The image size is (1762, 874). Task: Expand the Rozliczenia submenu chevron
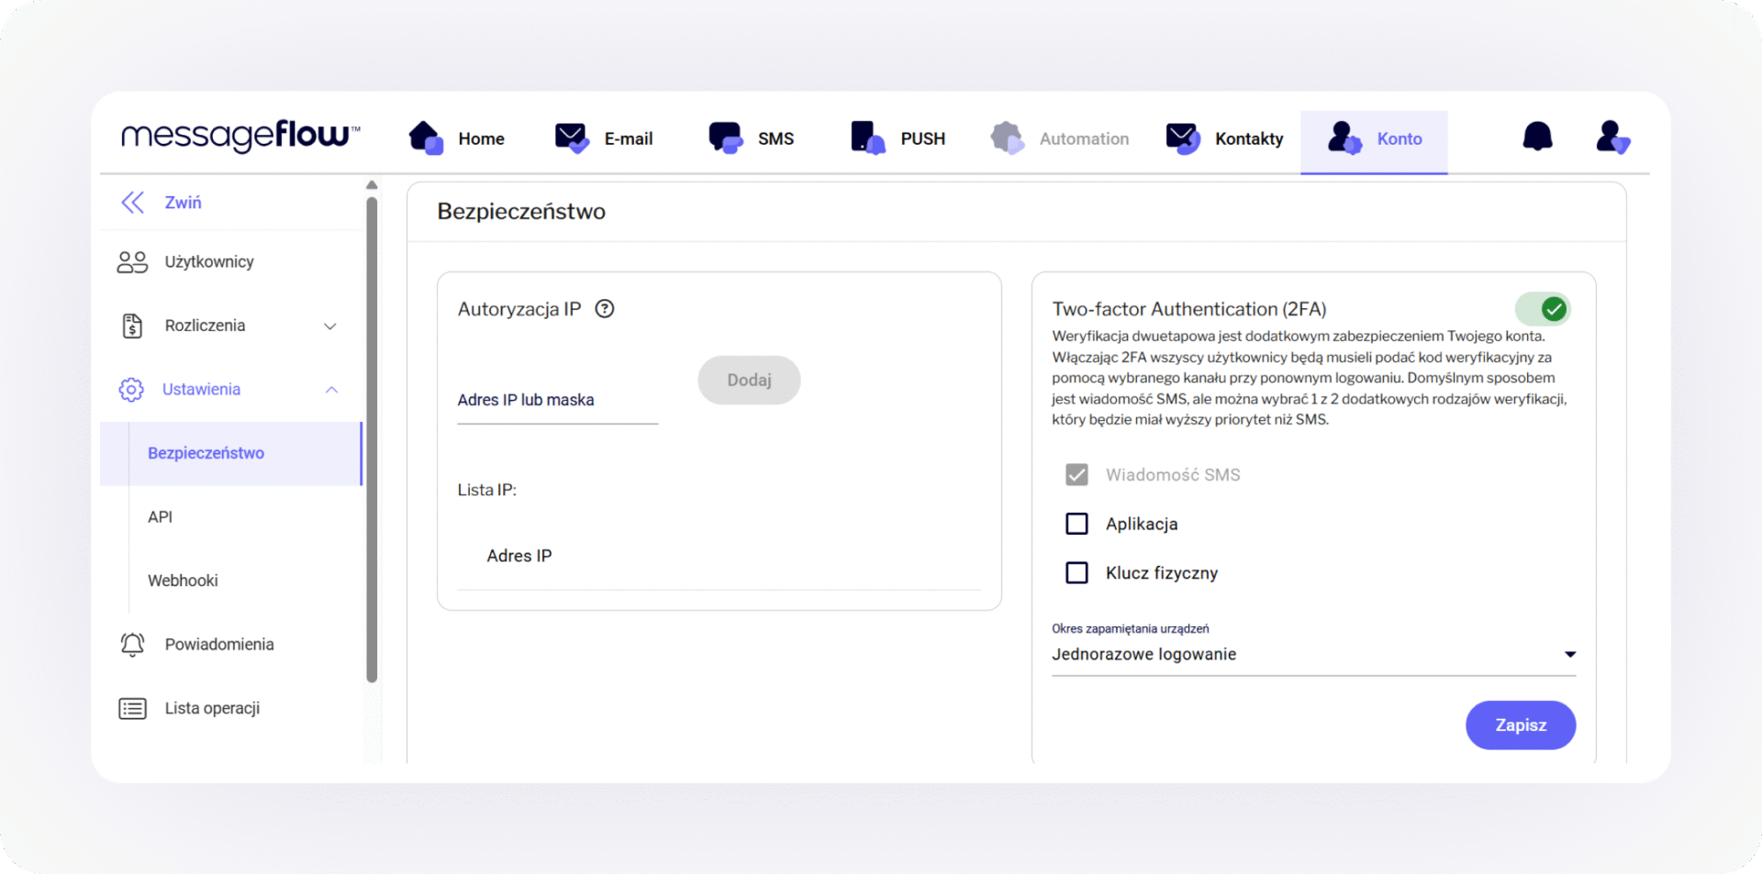point(330,326)
